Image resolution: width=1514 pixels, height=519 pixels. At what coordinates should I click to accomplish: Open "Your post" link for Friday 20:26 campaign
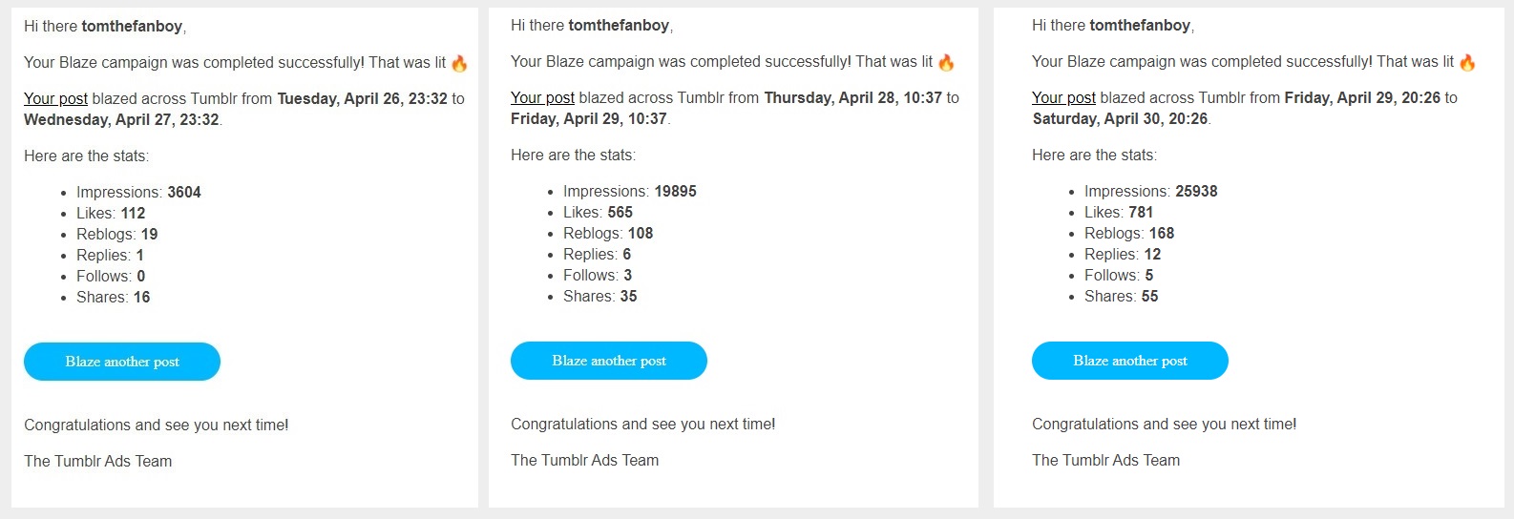click(x=1063, y=97)
